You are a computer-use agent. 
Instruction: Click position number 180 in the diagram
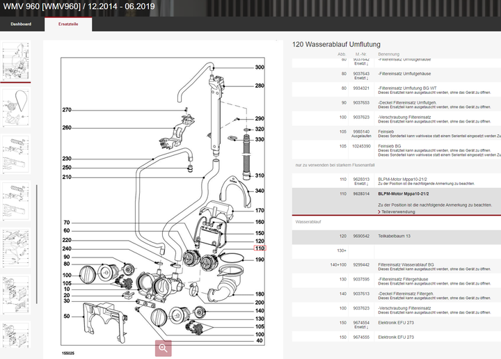[260, 294]
